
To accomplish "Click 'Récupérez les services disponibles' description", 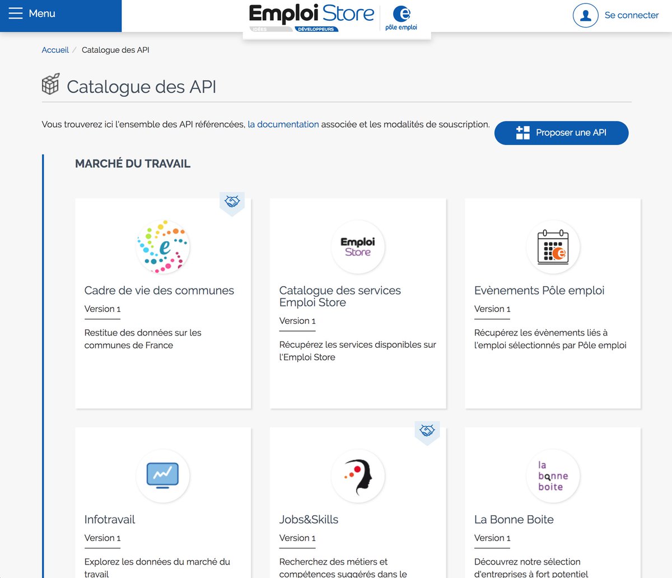I will point(357,351).
